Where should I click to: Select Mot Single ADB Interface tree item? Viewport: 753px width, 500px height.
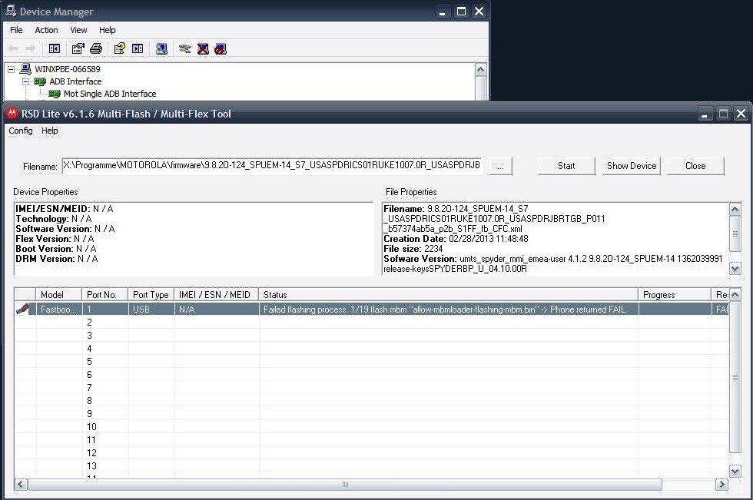110,94
